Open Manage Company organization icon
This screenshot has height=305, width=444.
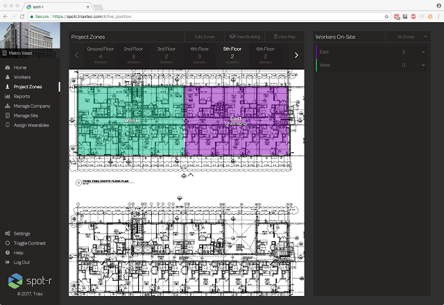click(8, 106)
